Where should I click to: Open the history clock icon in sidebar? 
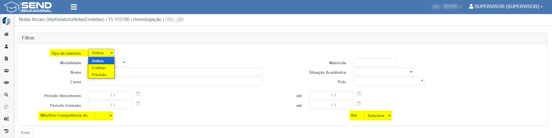(x=6, y=131)
